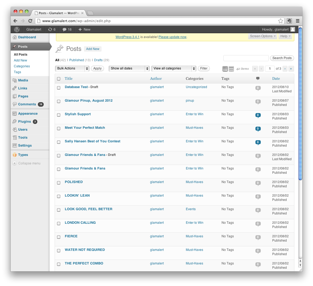Image resolution: width=313 pixels, height=286 pixels.
Task: Filter posts by Published
Action: point(77,60)
